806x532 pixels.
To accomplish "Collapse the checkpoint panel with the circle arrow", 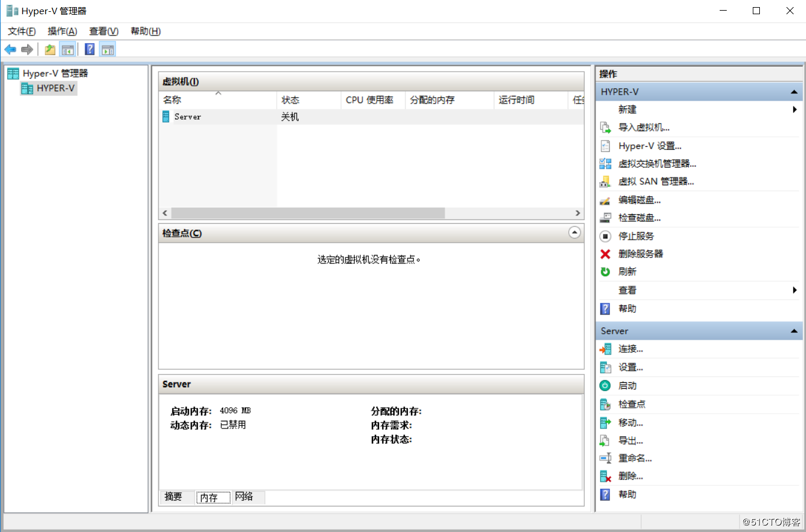I will (x=574, y=233).
